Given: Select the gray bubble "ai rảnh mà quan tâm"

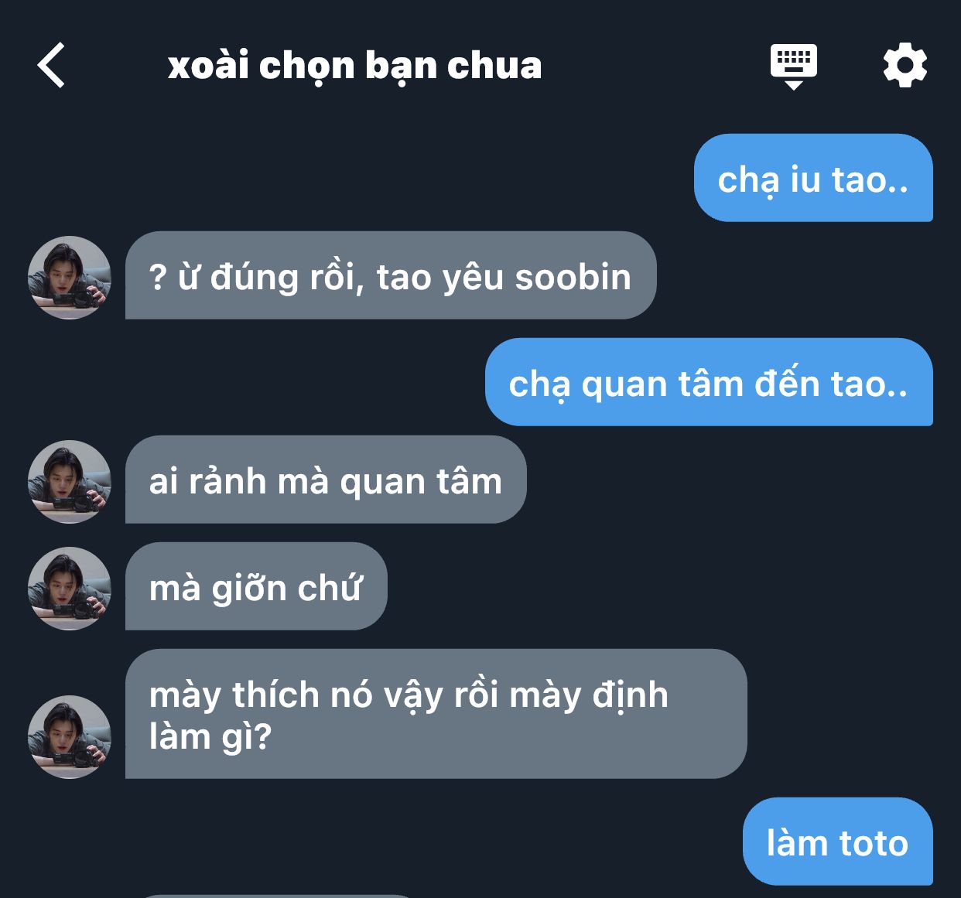Looking at the screenshot, I should coord(326,480).
